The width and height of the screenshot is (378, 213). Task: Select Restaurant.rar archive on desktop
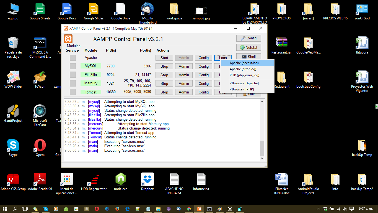(x=282, y=46)
